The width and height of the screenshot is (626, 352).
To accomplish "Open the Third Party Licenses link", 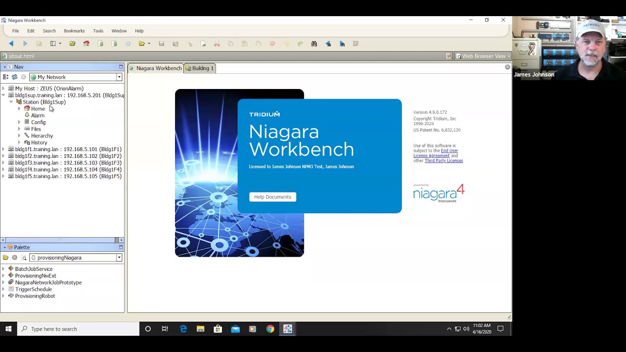I will [444, 161].
